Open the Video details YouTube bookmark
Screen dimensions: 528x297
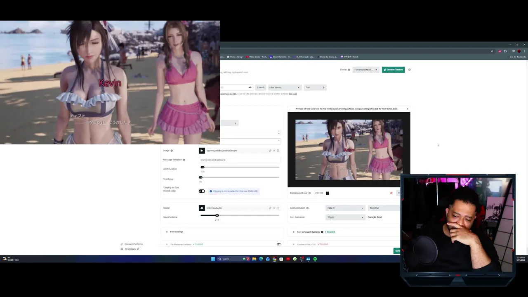tap(256, 57)
